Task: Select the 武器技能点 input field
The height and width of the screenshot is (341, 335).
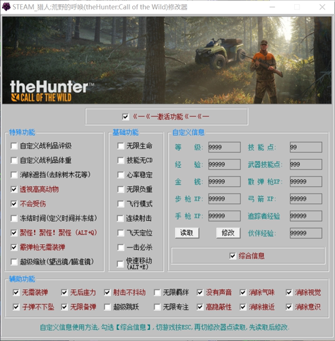Action: pos(306,164)
